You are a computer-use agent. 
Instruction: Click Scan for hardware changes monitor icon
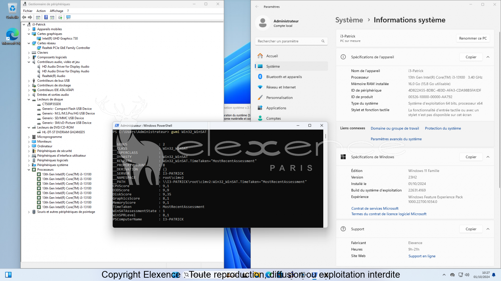click(x=68, y=17)
